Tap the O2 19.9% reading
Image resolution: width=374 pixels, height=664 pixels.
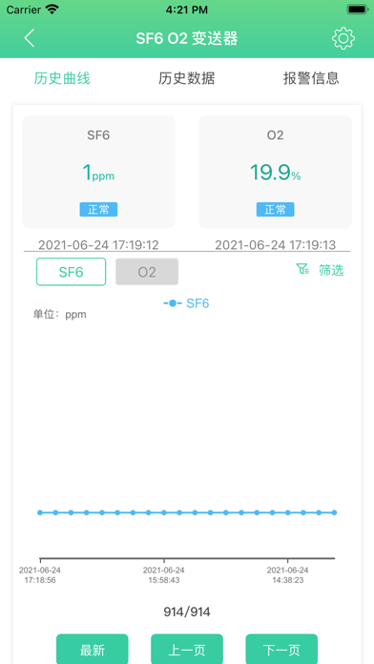coord(276,173)
